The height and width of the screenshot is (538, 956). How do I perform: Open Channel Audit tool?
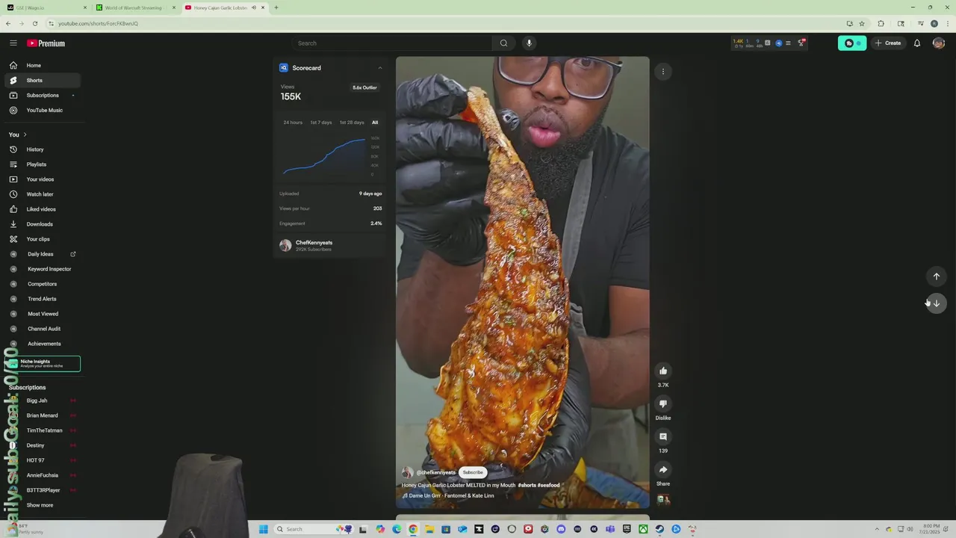[x=42, y=329]
